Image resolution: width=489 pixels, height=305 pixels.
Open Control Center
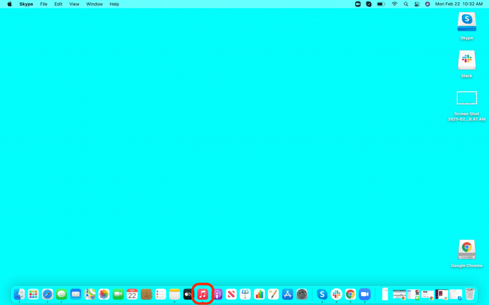[x=417, y=4]
